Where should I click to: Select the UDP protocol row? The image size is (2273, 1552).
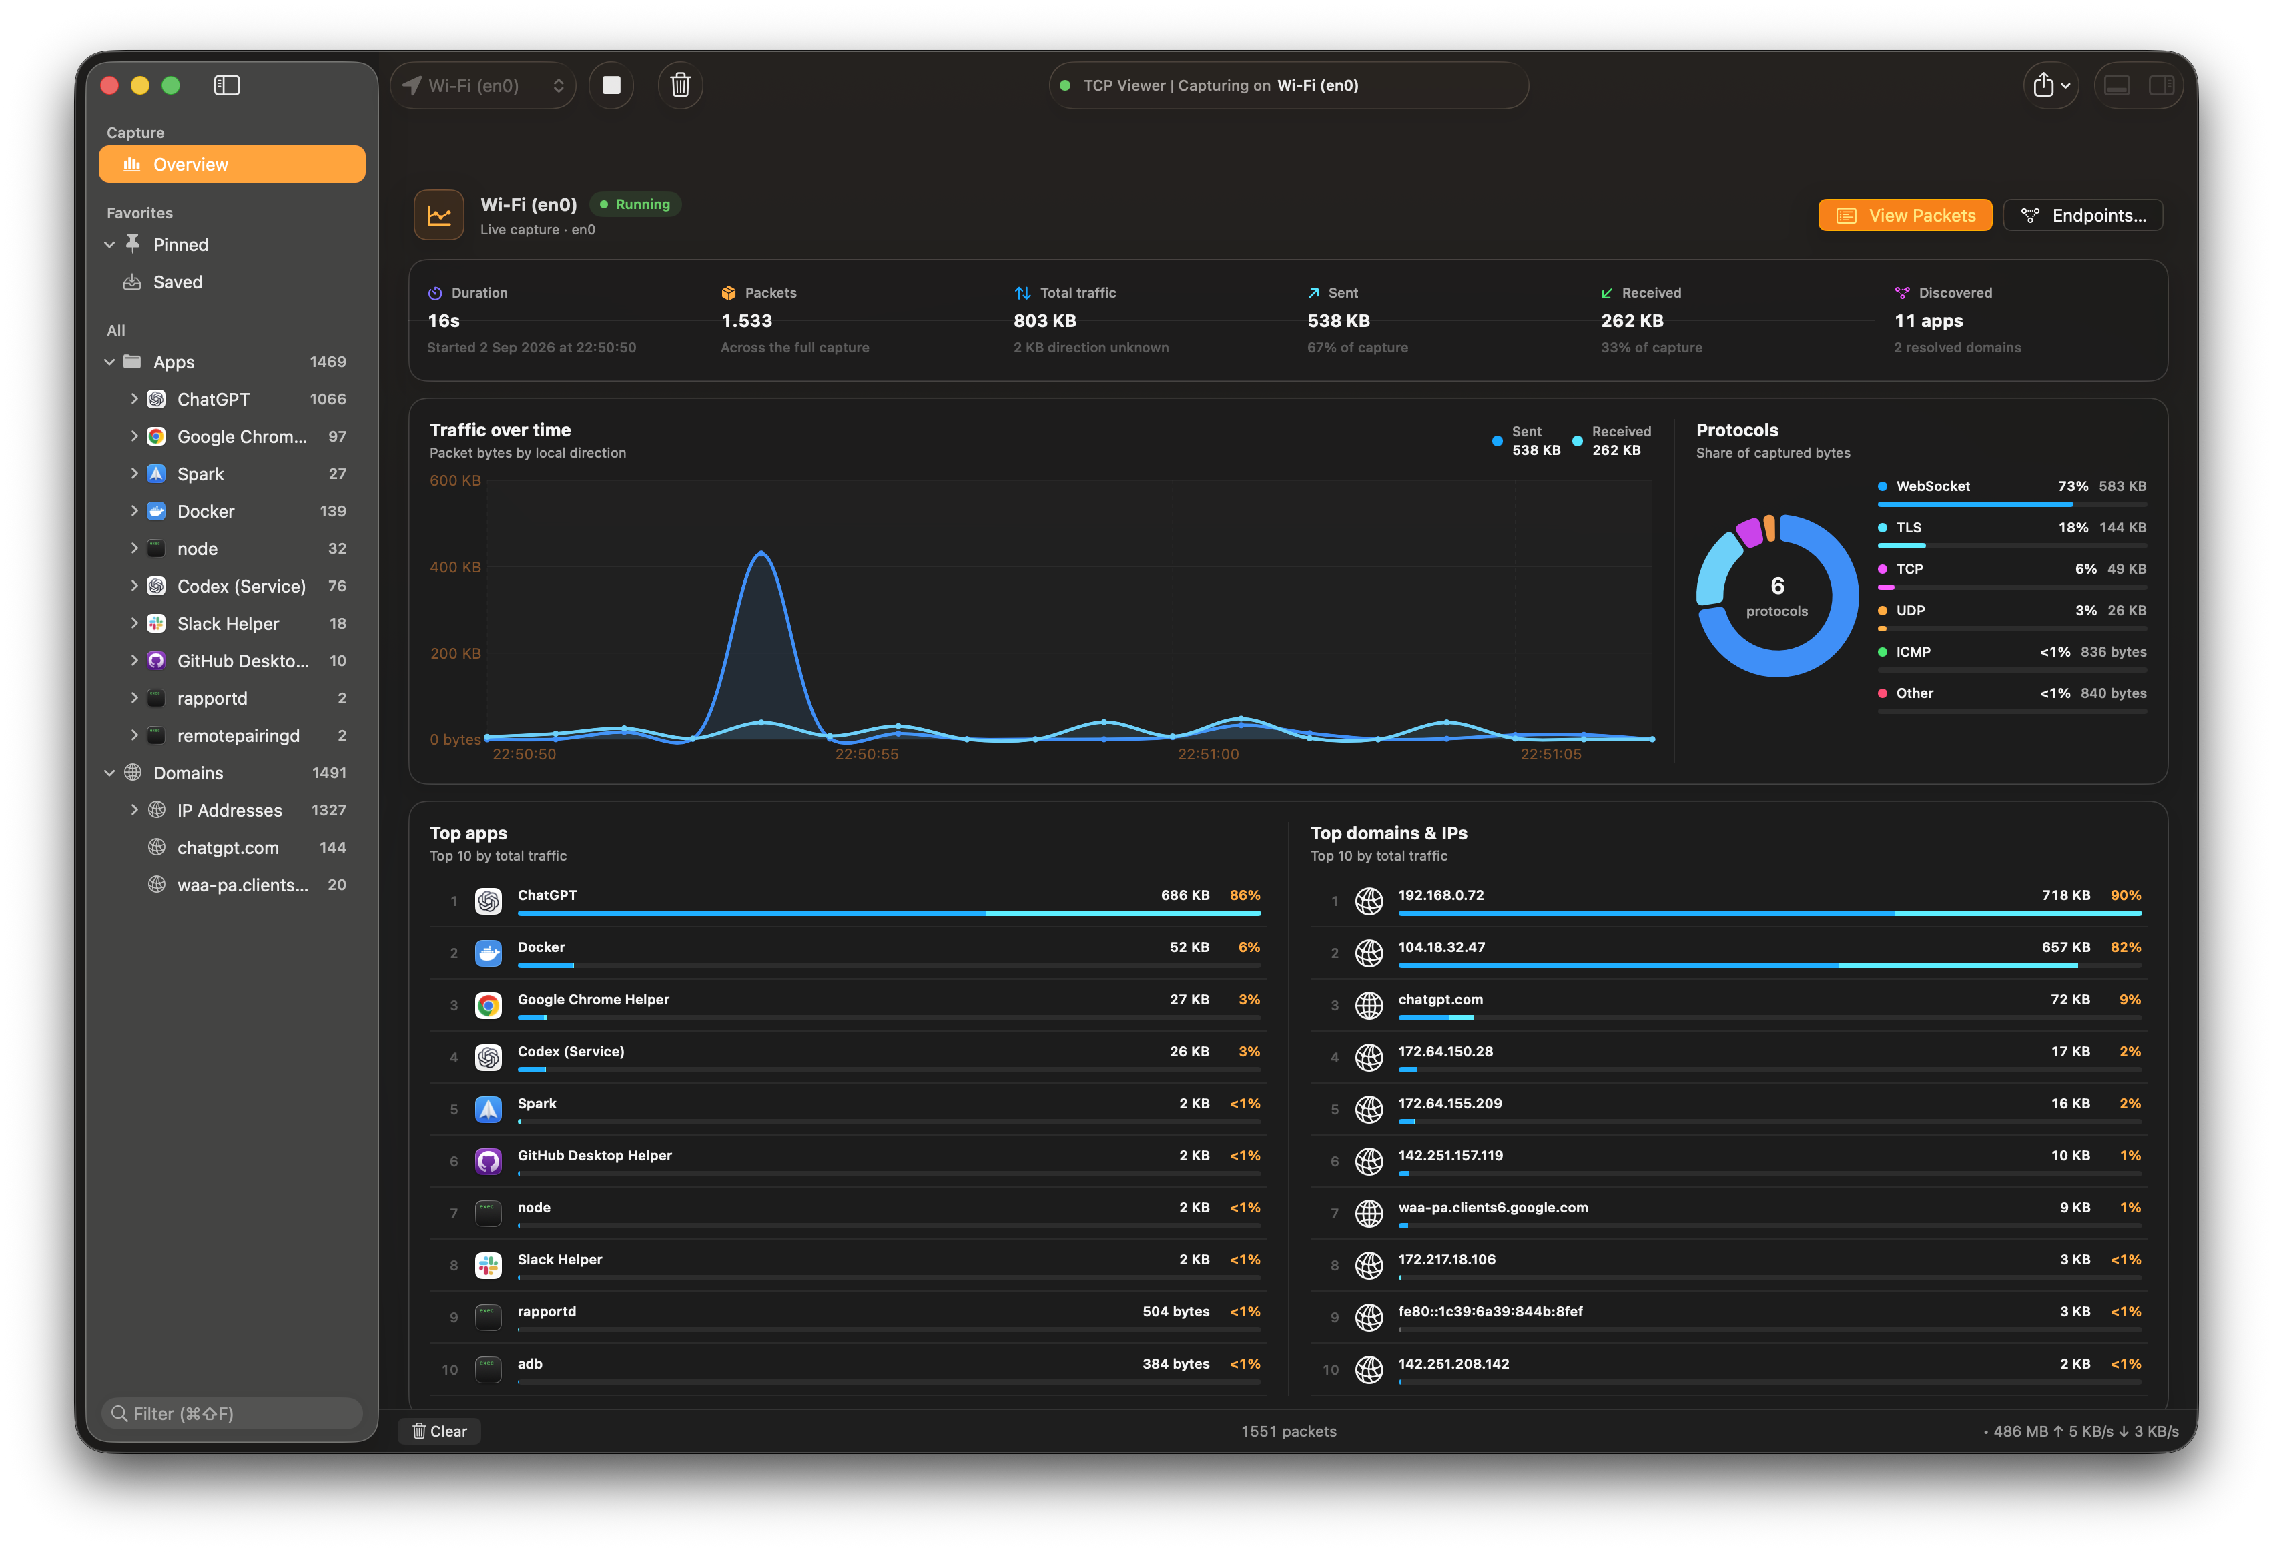tap(2012, 616)
